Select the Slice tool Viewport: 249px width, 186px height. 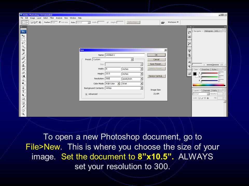click(23, 54)
